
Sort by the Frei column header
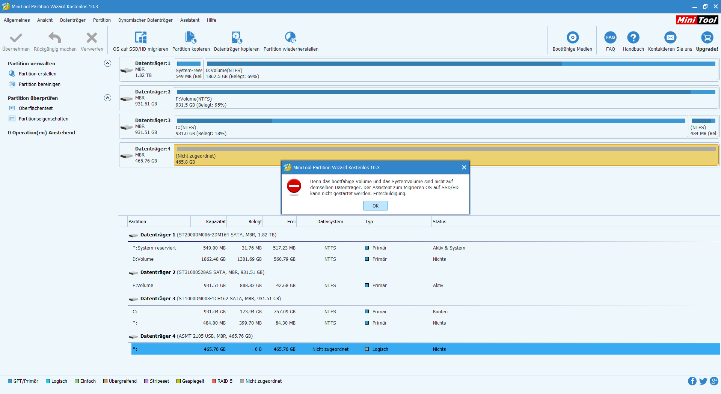point(279,222)
